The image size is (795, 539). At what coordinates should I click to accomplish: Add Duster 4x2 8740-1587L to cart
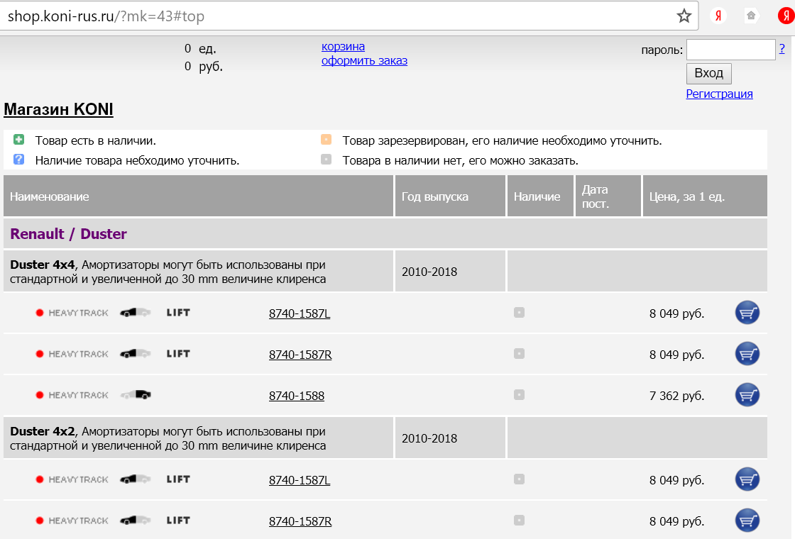click(x=747, y=479)
